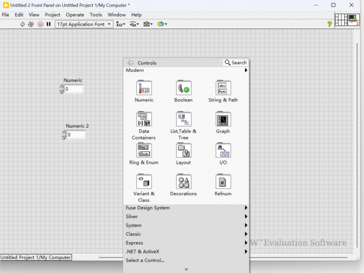Screen dimensions: 364x273
Task: Click the VI icon in top-right corner
Action: (353, 20)
